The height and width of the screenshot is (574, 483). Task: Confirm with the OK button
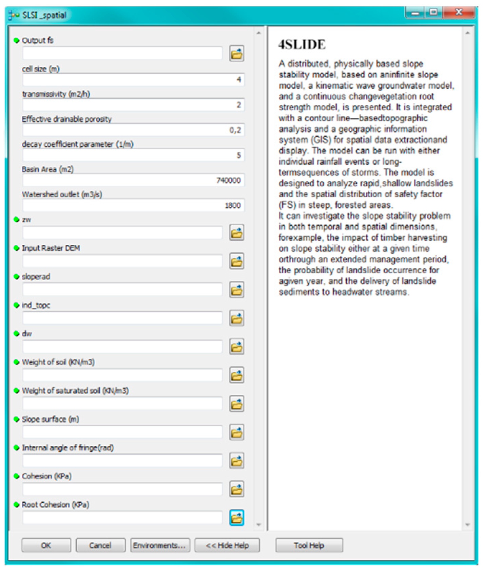(46, 545)
